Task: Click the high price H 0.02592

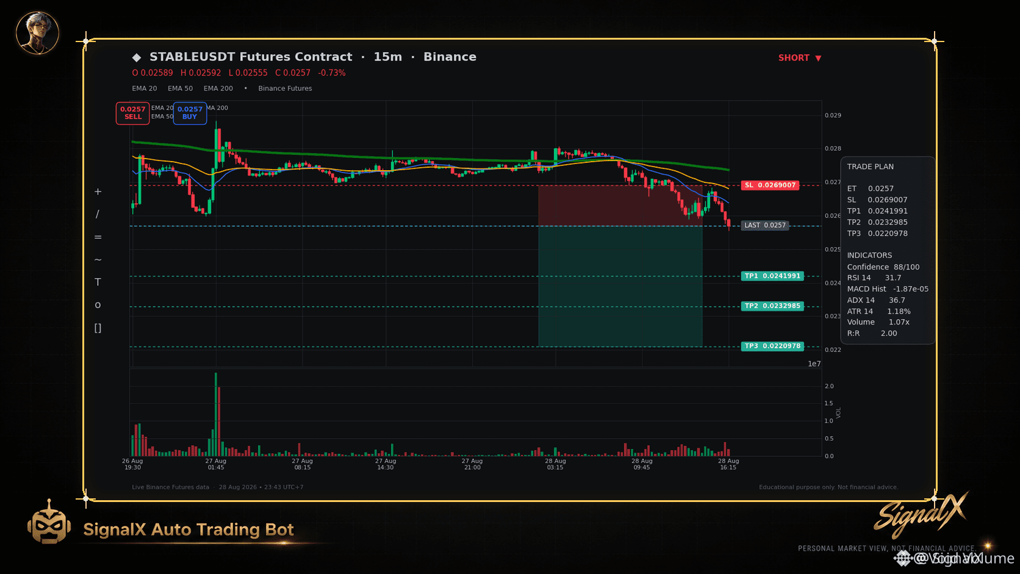Action: (x=201, y=73)
